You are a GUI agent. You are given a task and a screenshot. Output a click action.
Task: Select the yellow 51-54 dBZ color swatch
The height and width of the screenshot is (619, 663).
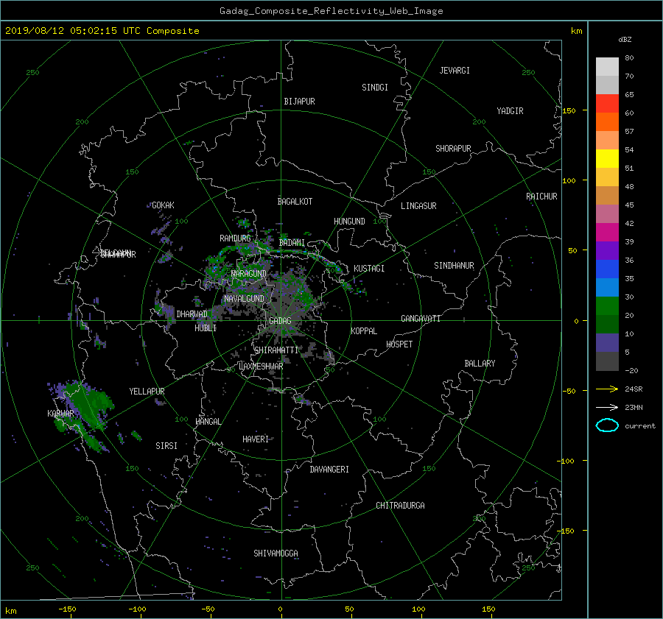[607, 158]
